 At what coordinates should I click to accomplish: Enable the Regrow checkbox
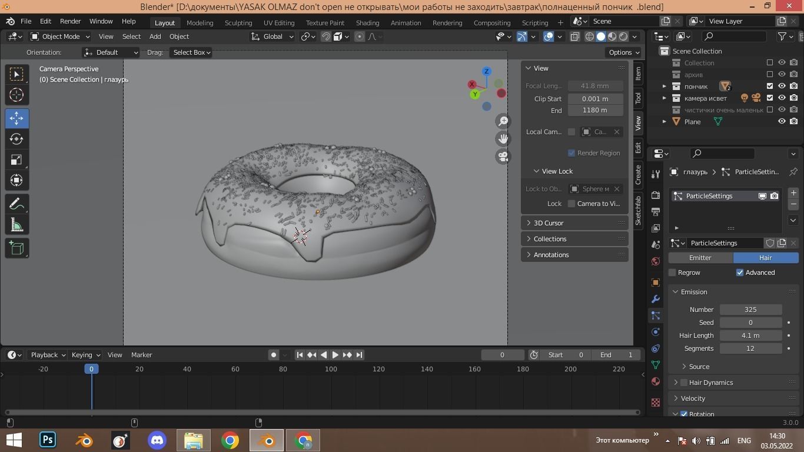[672, 272]
